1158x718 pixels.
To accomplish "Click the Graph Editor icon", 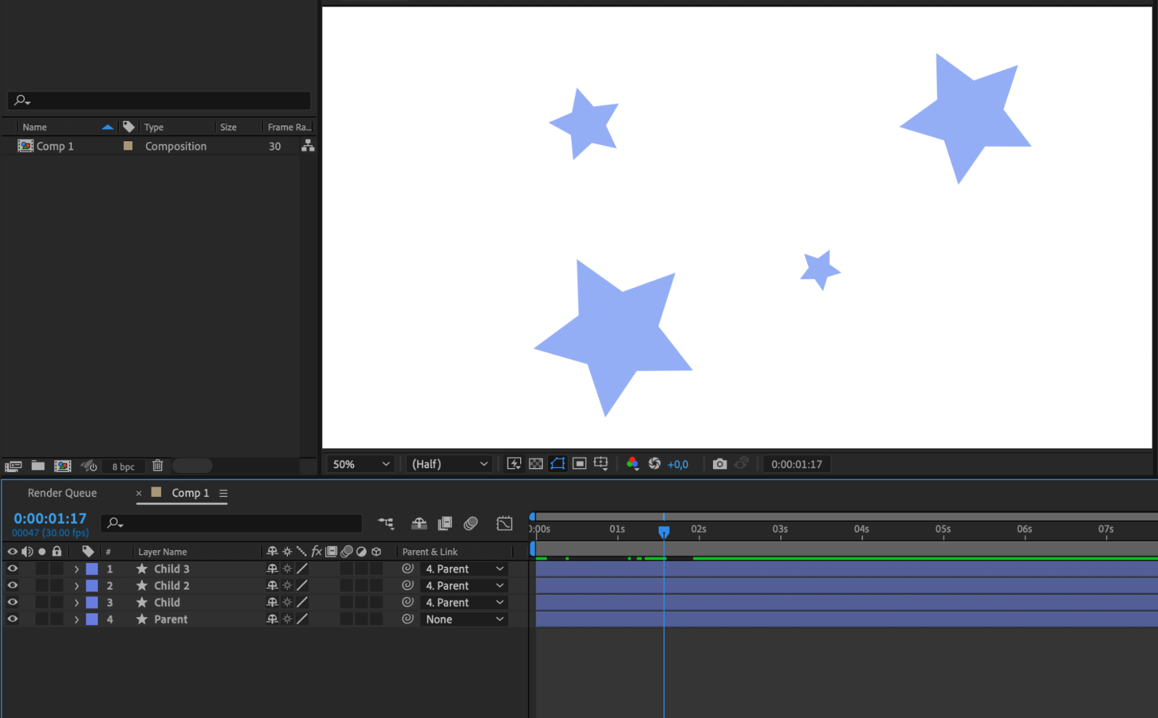I will click(x=504, y=524).
